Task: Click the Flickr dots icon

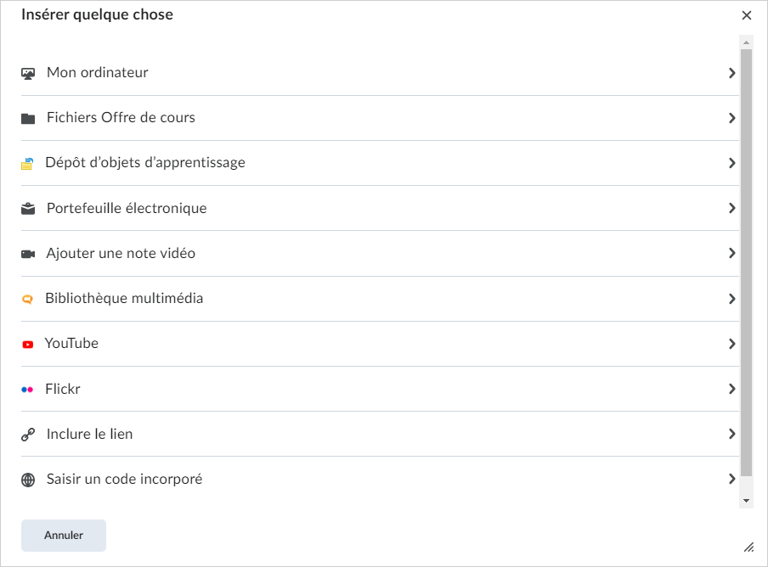Action: point(27,390)
